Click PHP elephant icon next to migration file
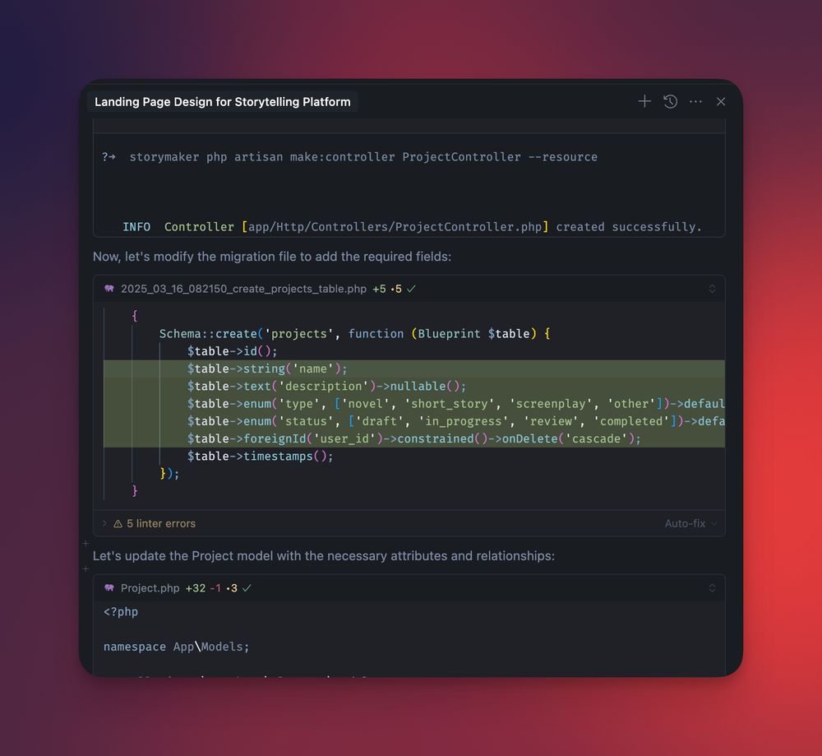Viewport: 822px width, 756px height. tap(109, 289)
